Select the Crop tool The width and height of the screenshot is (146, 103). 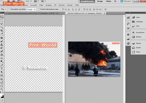(x=2, y=30)
